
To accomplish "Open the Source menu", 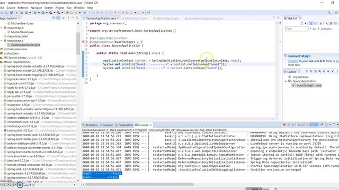I will click(11, 8).
